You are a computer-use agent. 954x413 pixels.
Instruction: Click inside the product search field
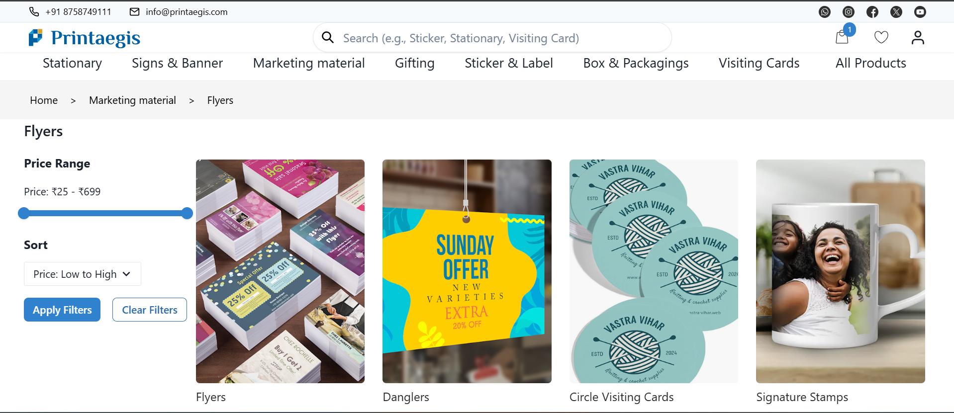(x=497, y=38)
